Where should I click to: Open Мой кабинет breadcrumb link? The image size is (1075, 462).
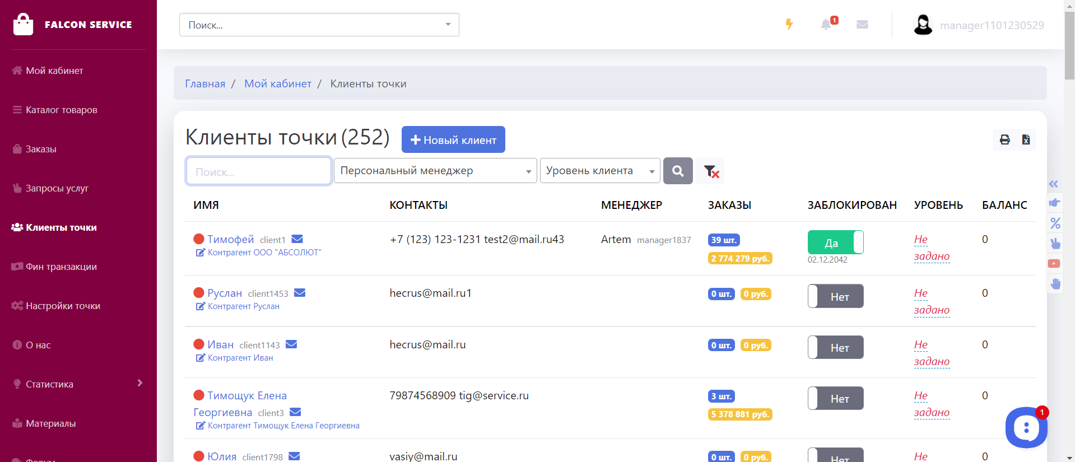click(x=277, y=83)
